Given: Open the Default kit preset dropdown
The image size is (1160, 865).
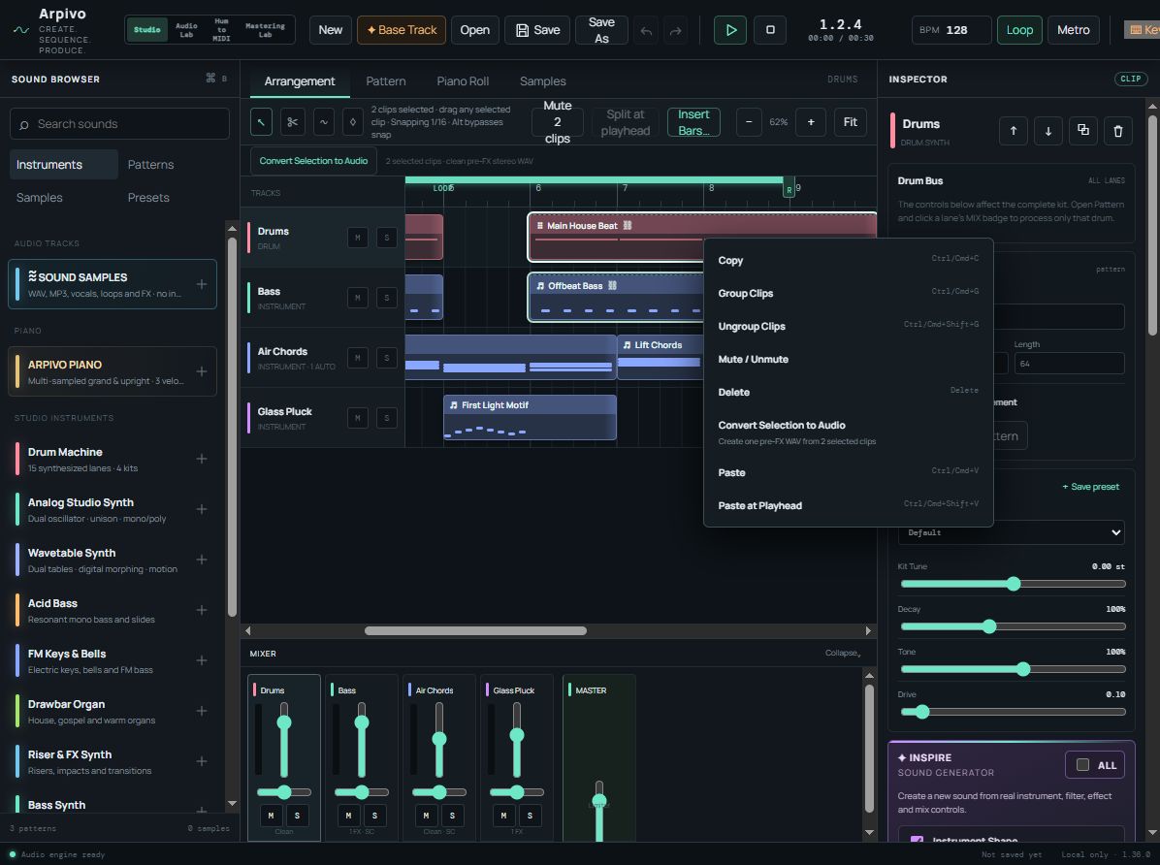Looking at the screenshot, I should point(1012,532).
